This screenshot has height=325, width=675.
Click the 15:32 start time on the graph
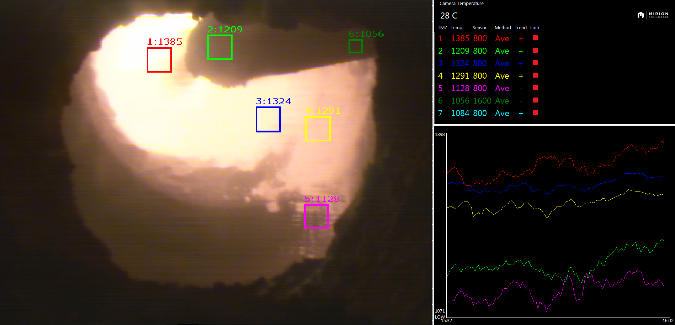447,321
